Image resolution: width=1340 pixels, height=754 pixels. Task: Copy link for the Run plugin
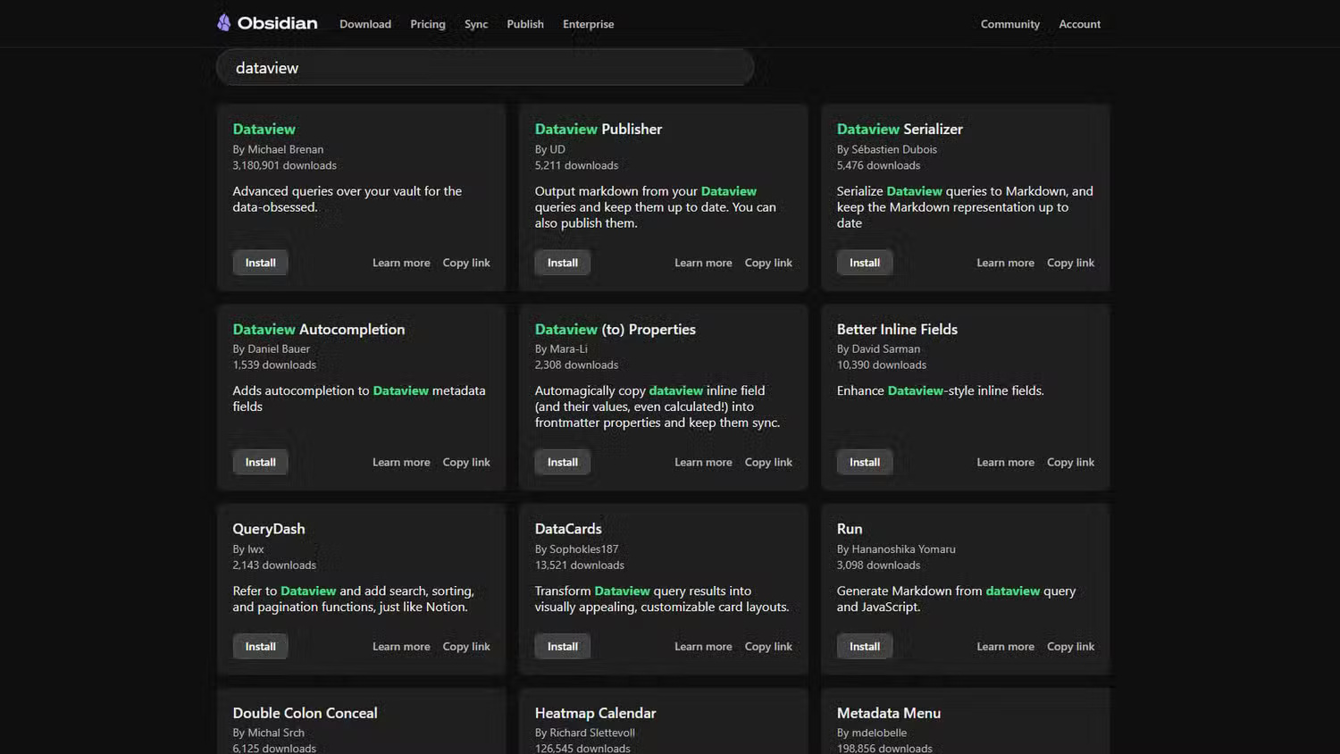tap(1070, 647)
